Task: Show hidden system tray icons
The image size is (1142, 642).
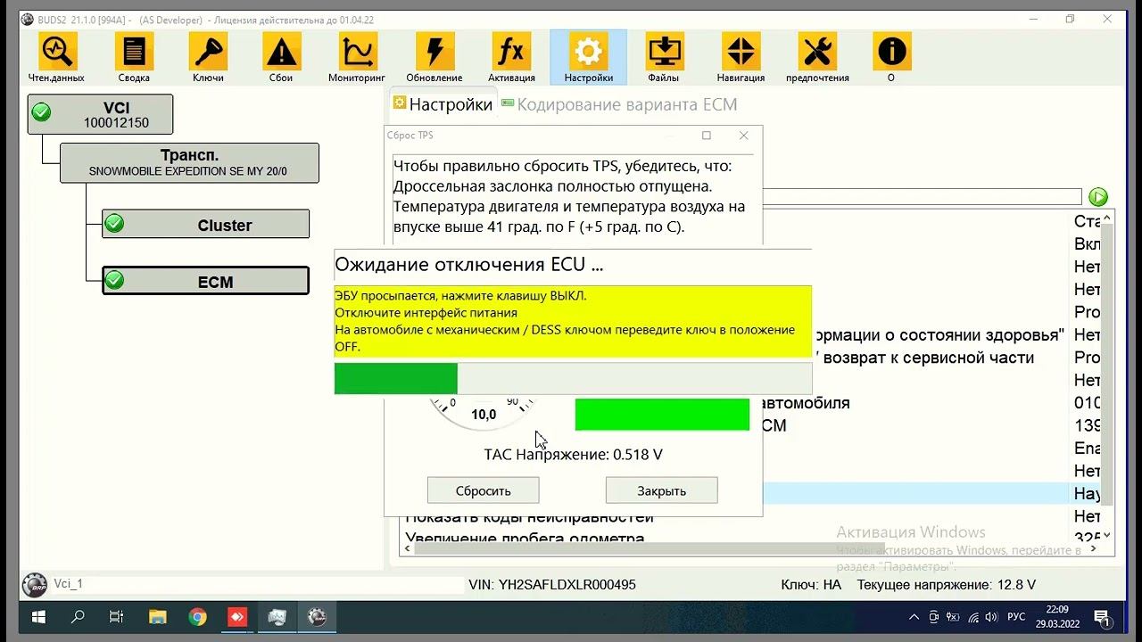Action: pyautogui.click(x=914, y=617)
